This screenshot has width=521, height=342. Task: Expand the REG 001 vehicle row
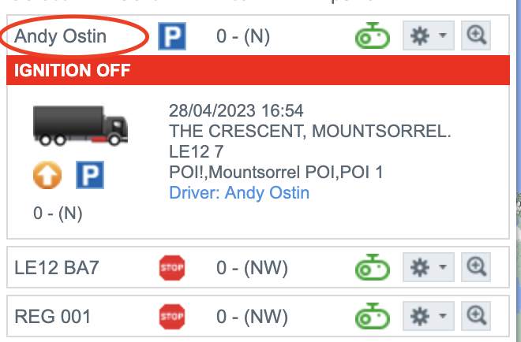(258, 316)
